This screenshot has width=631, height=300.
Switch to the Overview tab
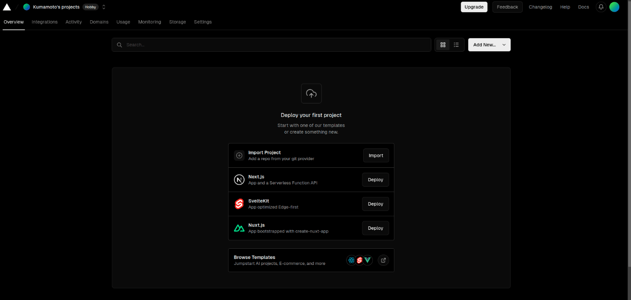point(14,22)
